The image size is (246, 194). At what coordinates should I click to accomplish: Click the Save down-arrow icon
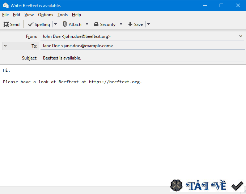(130, 24)
